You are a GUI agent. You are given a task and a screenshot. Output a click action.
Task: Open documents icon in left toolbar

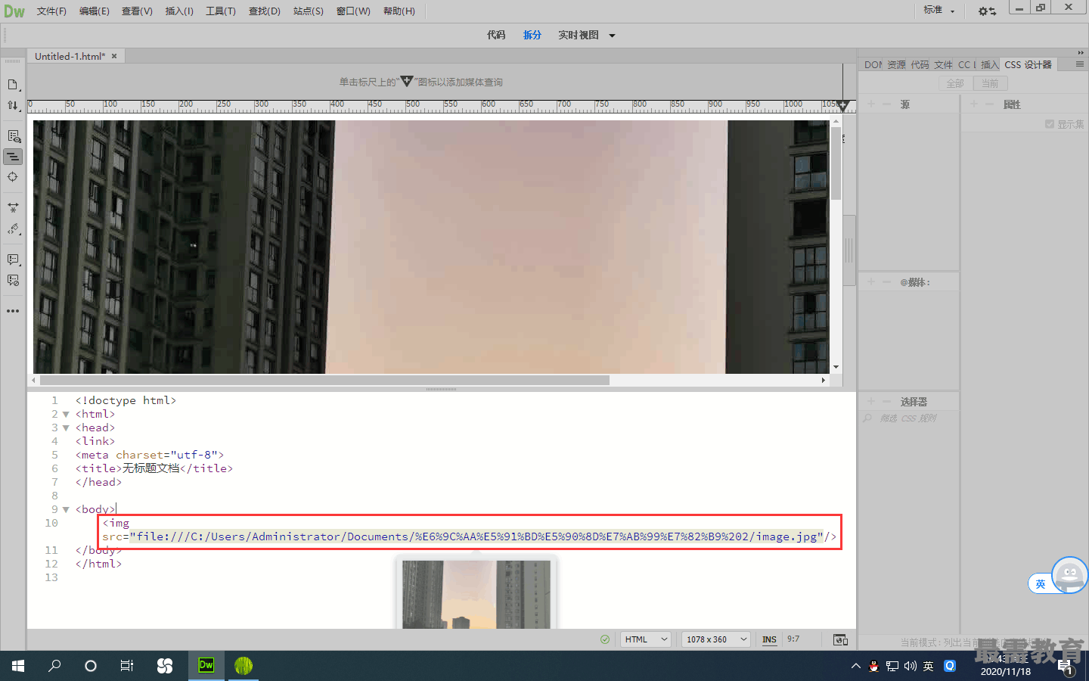pyautogui.click(x=13, y=85)
